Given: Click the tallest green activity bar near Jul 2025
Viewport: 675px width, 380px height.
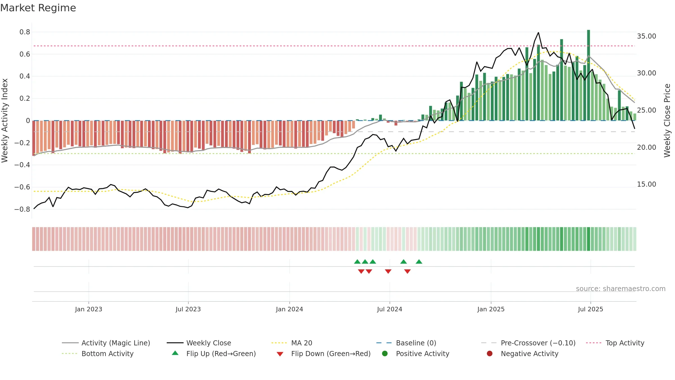Looking at the screenshot, I should pos(588,75).
